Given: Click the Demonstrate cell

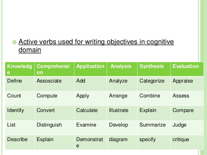Looking at the screenshot, I should point(91,142).
